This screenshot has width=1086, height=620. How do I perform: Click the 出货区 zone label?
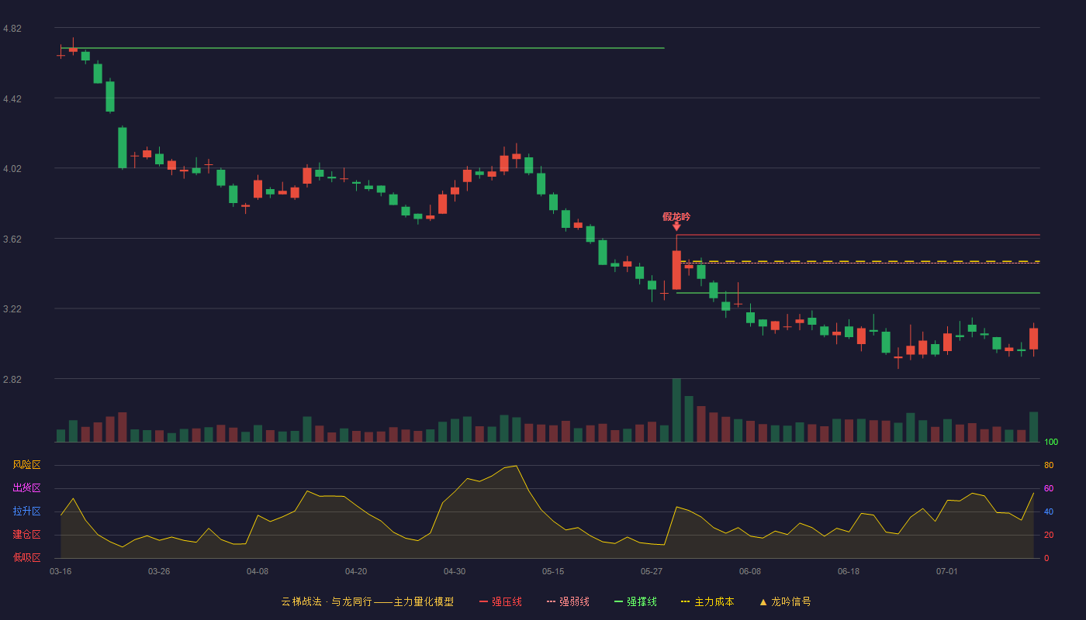tap(27, 488)
